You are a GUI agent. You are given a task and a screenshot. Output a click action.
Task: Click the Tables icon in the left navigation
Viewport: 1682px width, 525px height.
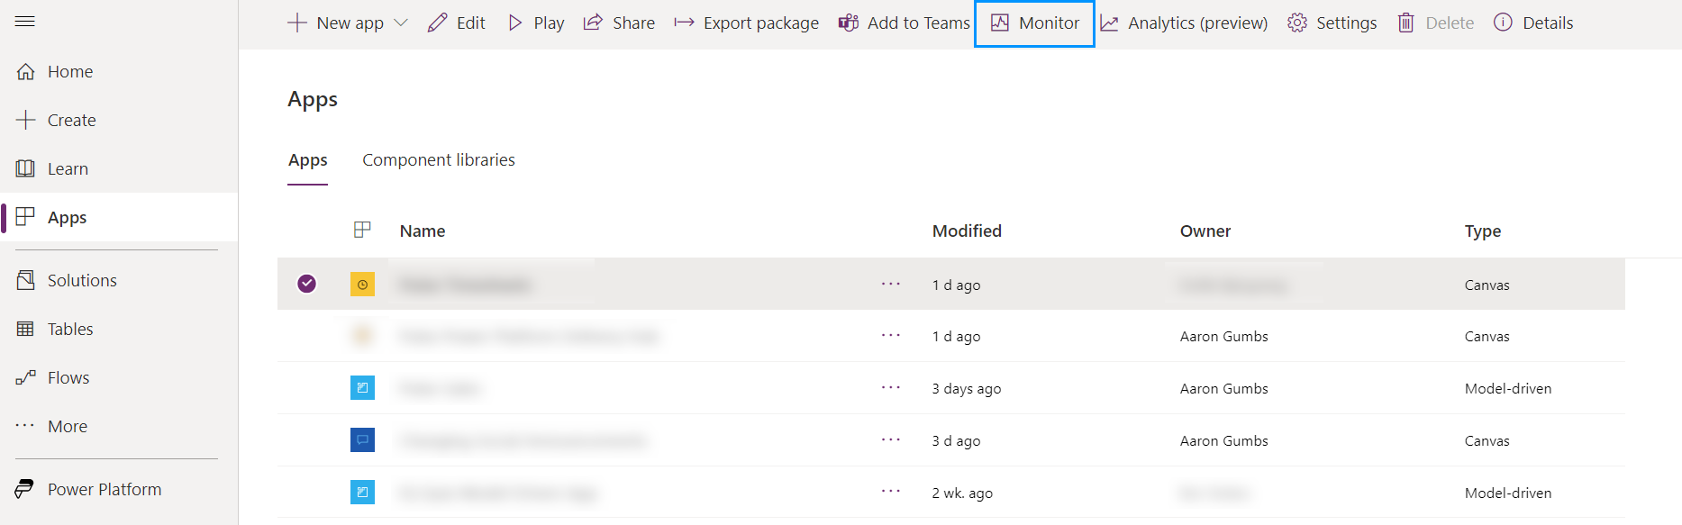click(25, 328)
